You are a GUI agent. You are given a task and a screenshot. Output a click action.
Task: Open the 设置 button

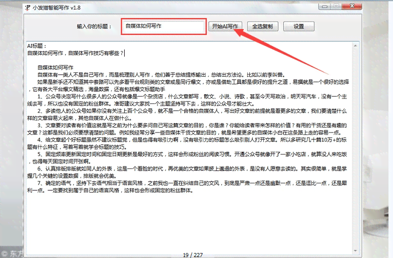[x=299, y=26]
